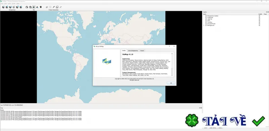The image size is (269, 131).
Task: Toggle Labels checkbox for Perspective Centers row
Action: 259,16
